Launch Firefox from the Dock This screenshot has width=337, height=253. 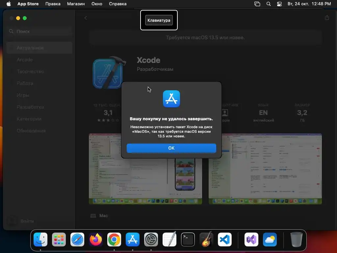tap(96, 239)
